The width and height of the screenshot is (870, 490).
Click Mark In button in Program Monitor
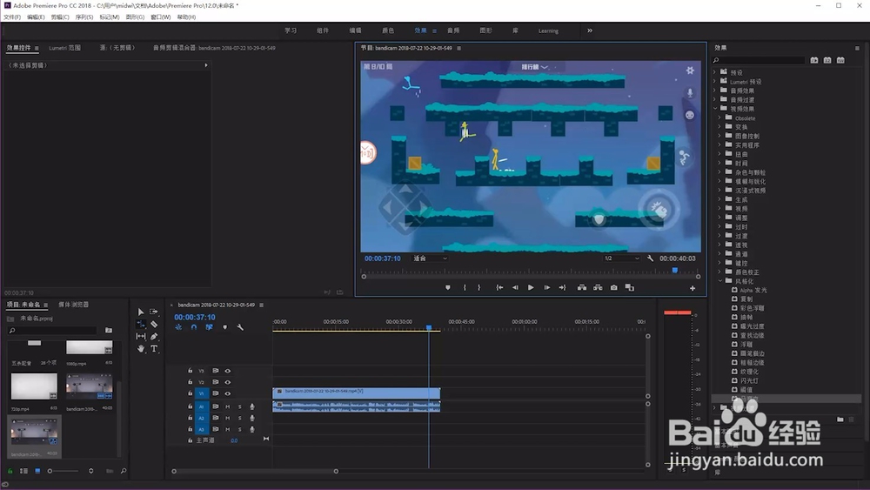[x=465, y=287]
